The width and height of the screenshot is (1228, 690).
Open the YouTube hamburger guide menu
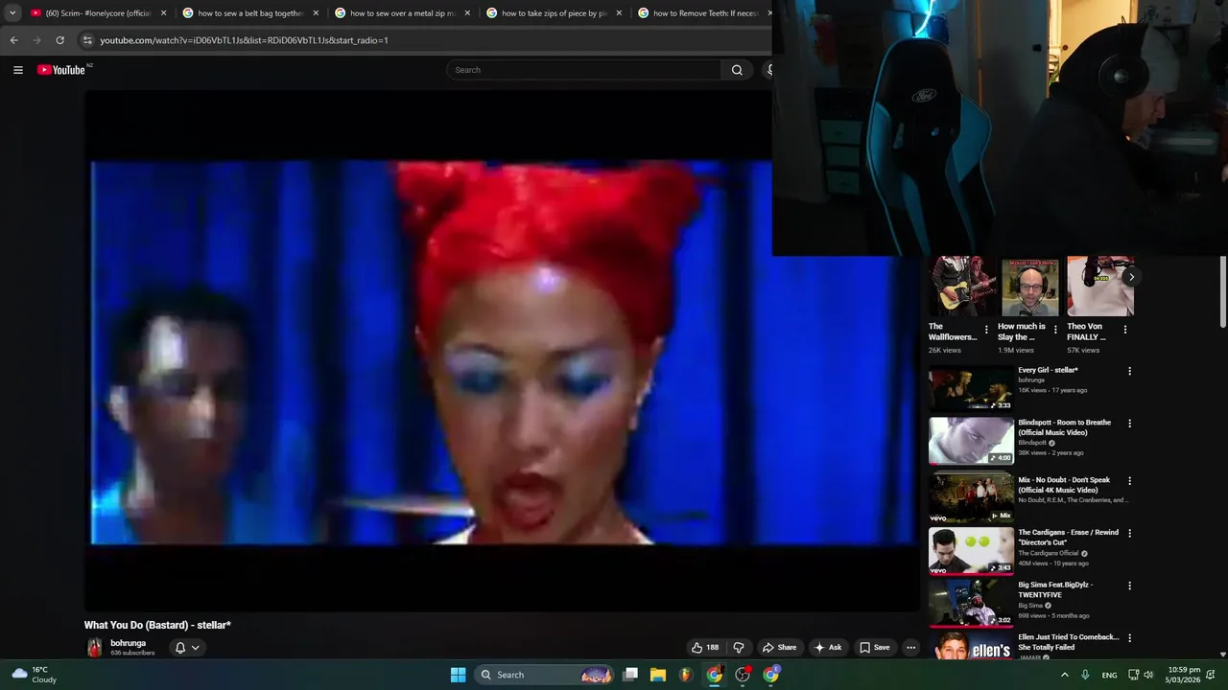17,70
